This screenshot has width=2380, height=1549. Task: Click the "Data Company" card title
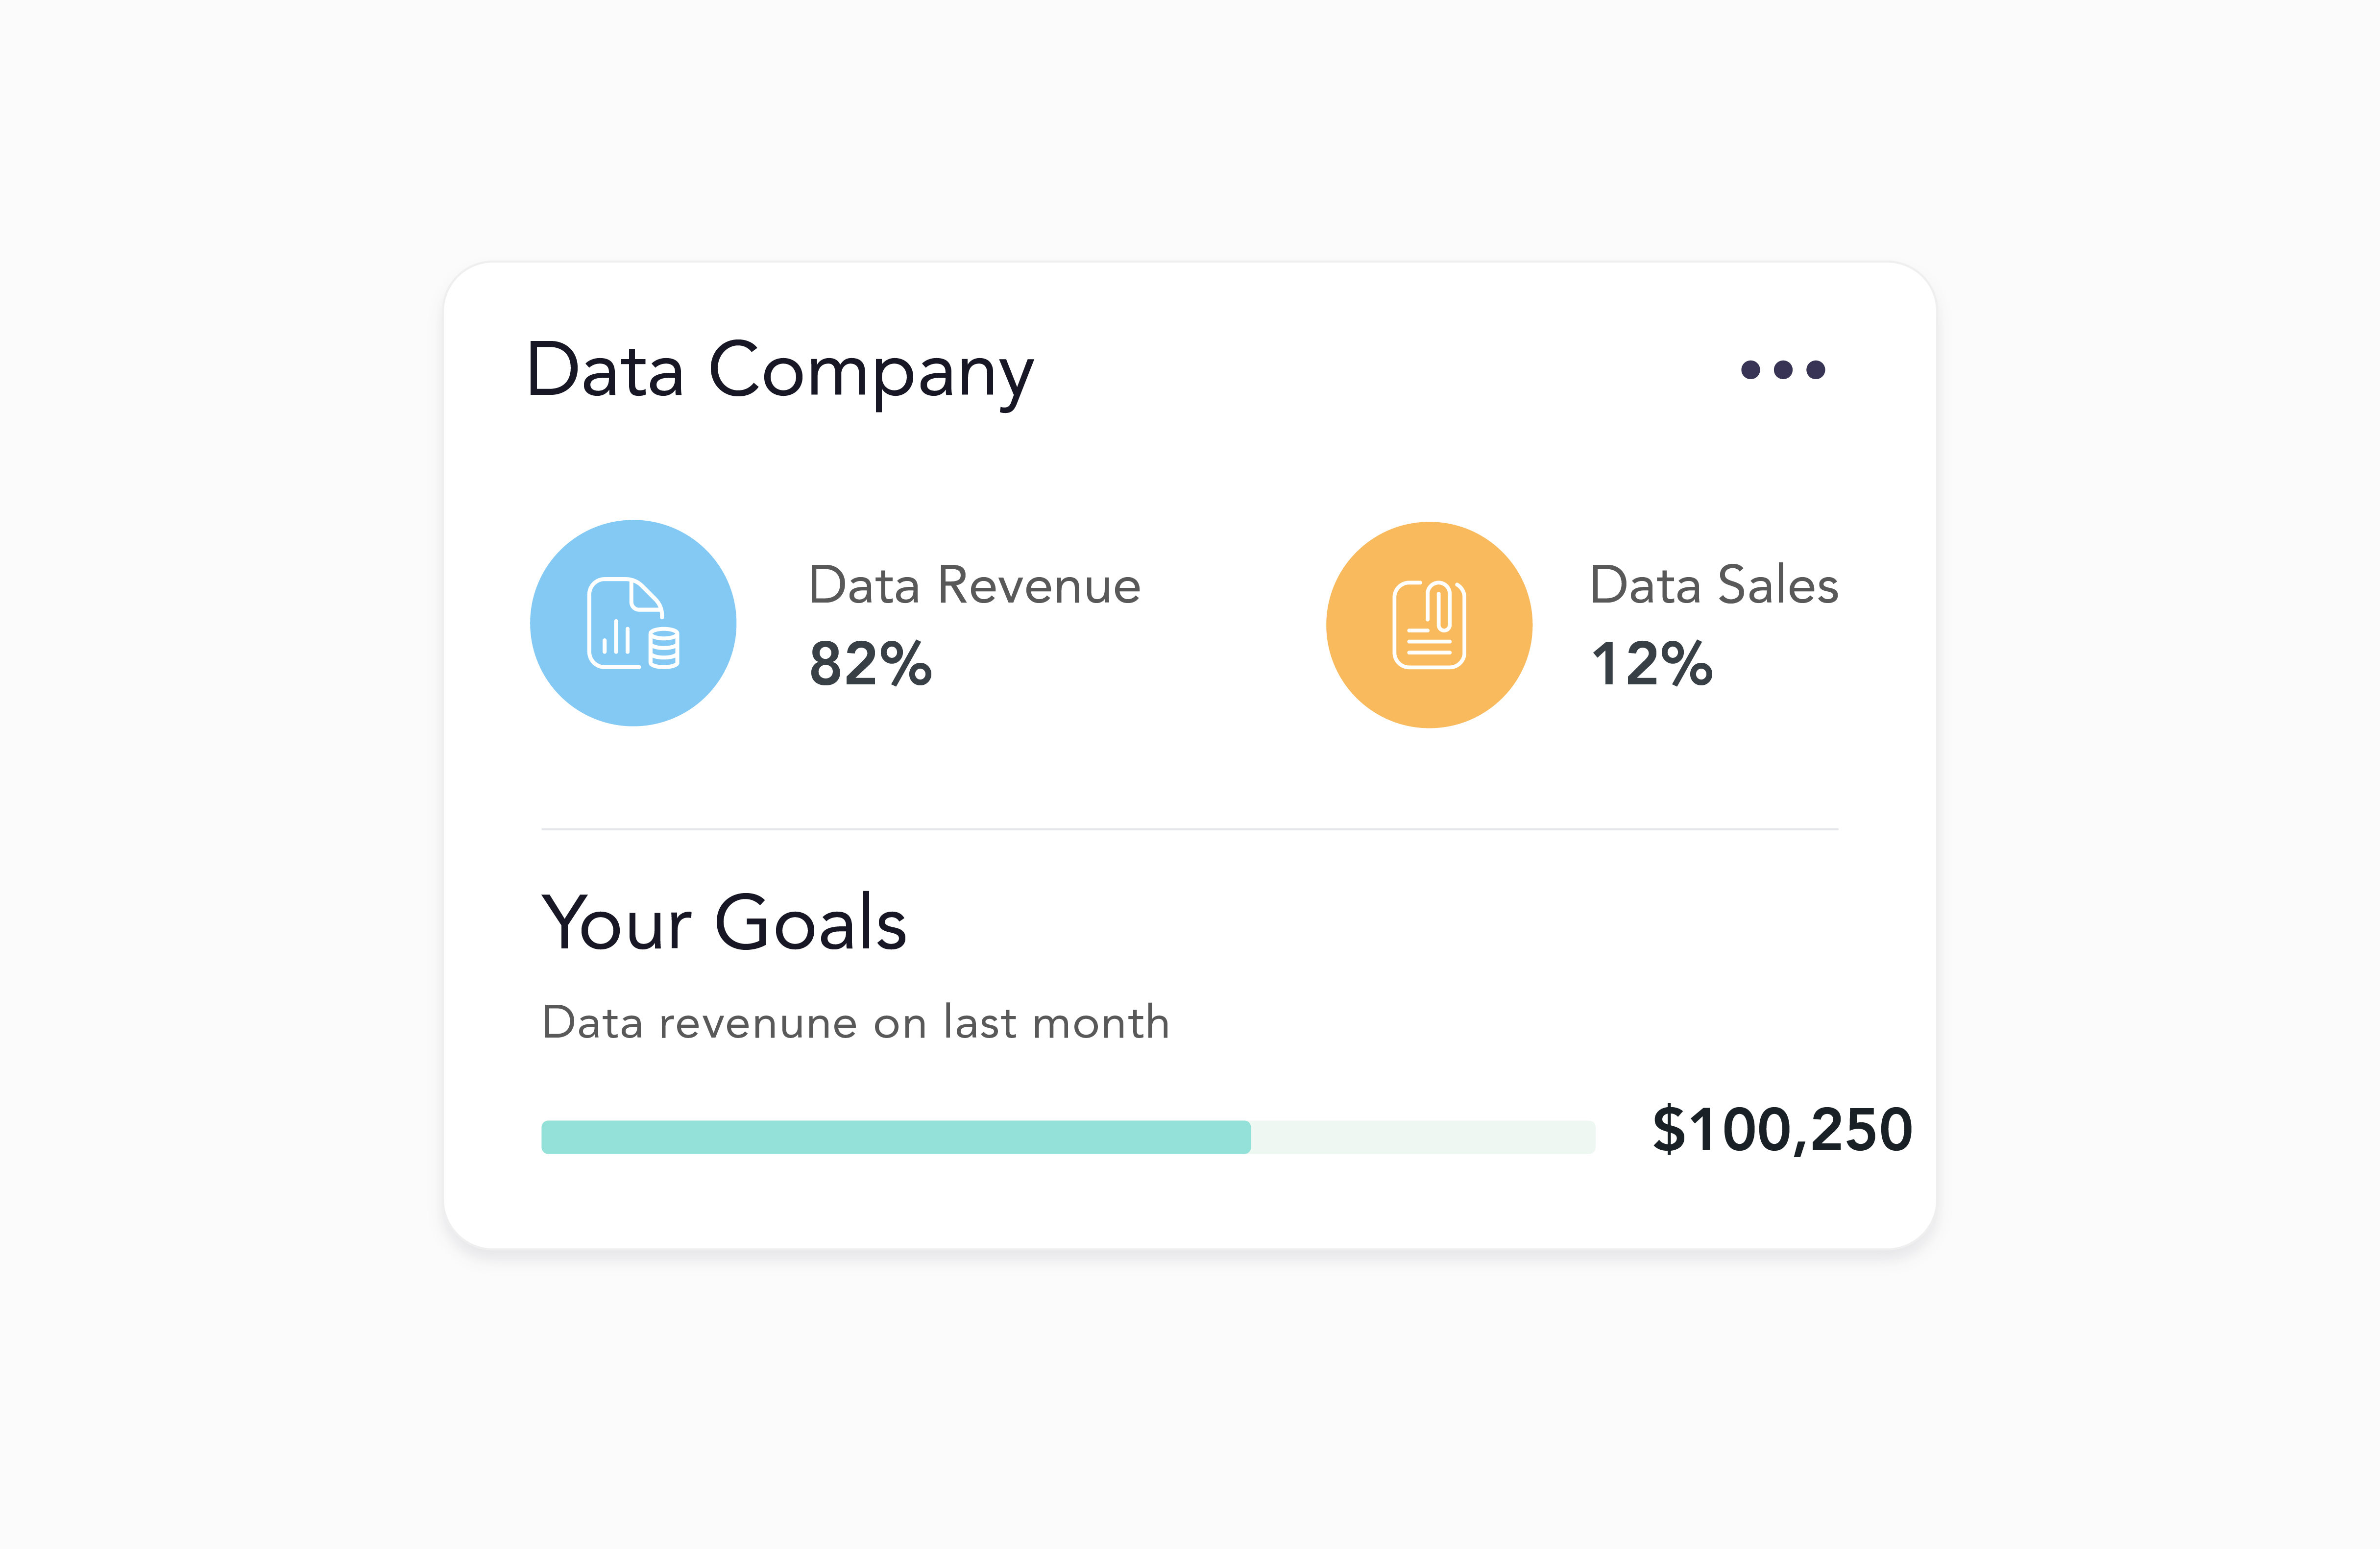(x=779, y=371)
